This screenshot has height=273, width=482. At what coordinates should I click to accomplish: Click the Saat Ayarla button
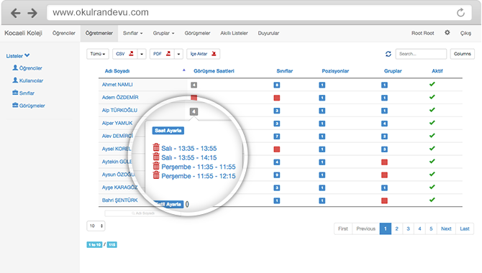tap(168, 131)
